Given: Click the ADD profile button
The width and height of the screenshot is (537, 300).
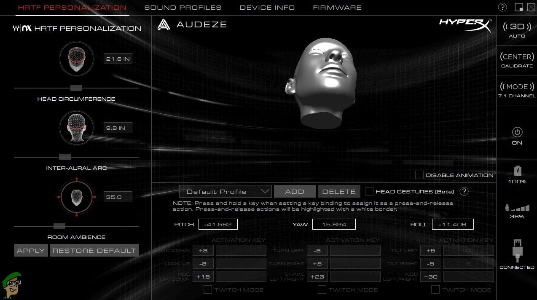Looking at the screenshot, I should tap(295, 191).
